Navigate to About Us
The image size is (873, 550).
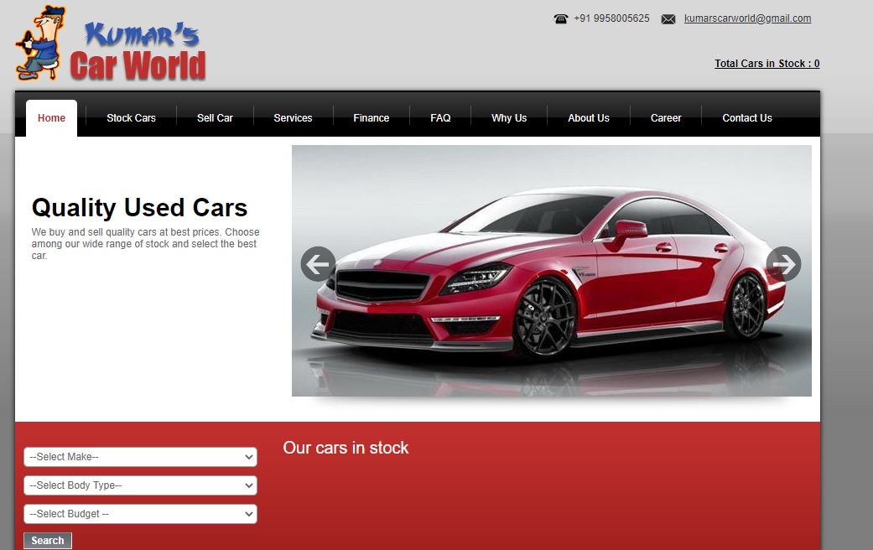(x=589, y=118)
